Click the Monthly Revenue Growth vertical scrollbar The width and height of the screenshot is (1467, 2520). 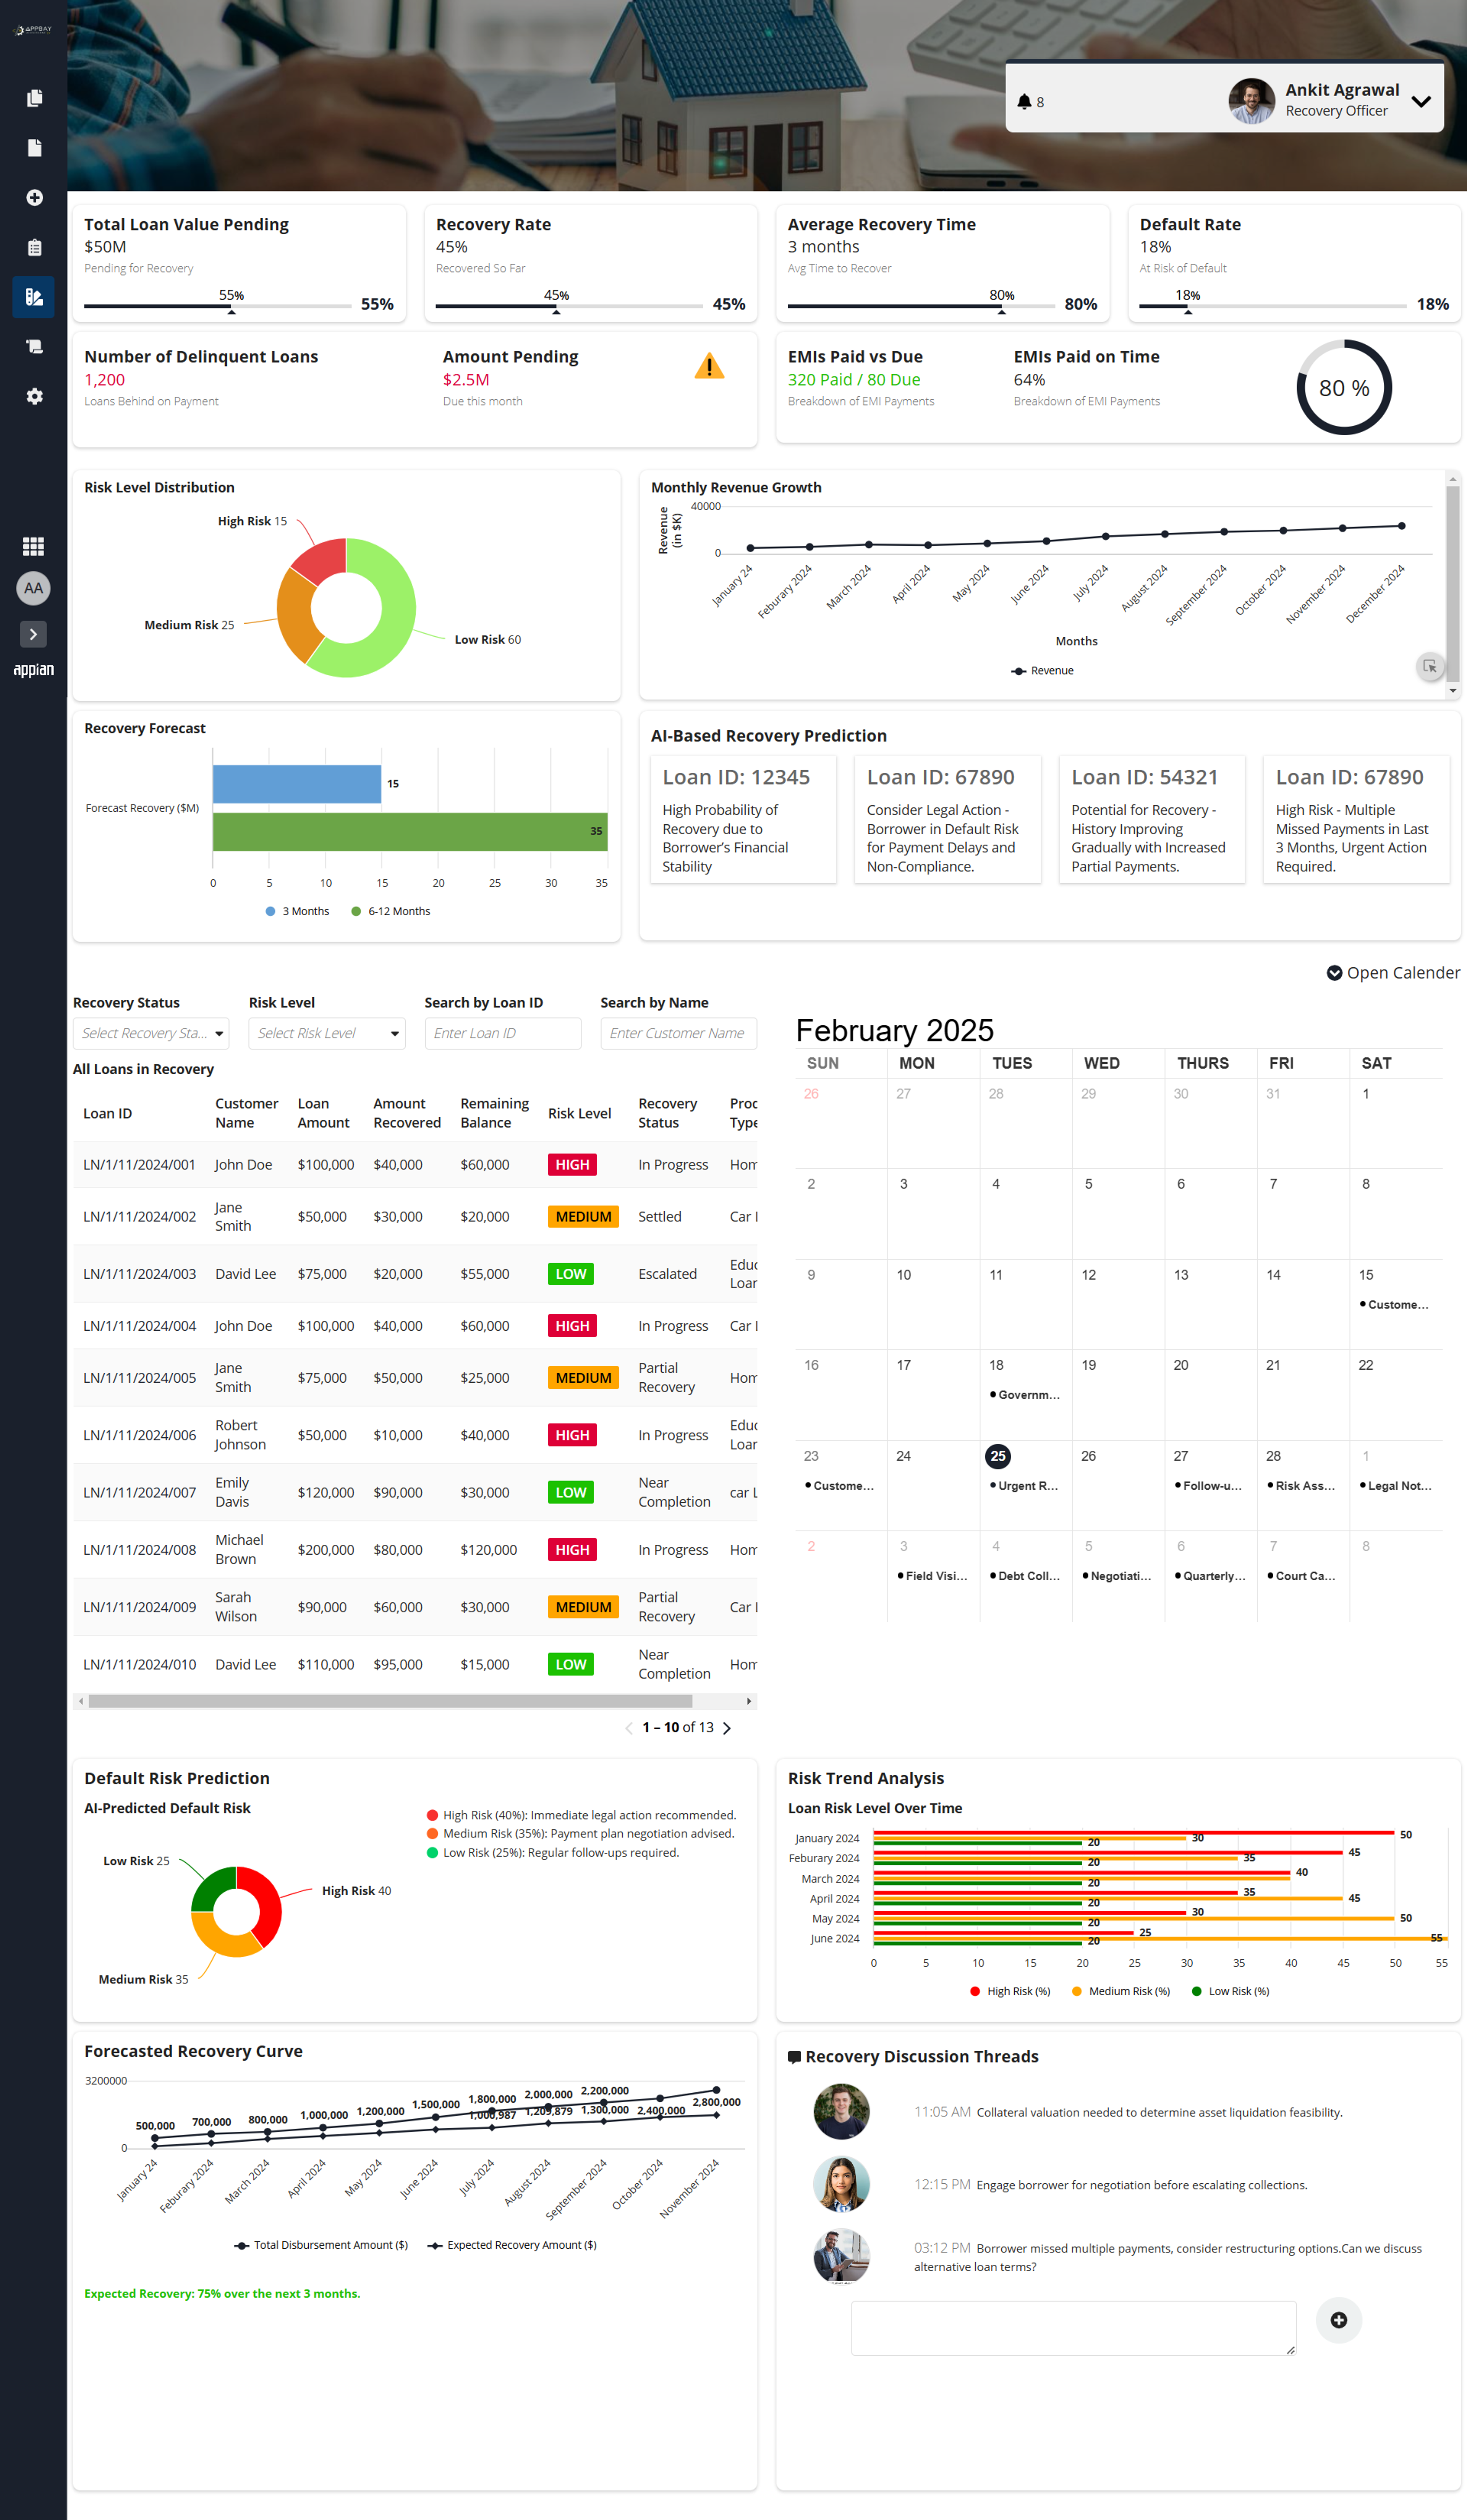coord(1453,584)
